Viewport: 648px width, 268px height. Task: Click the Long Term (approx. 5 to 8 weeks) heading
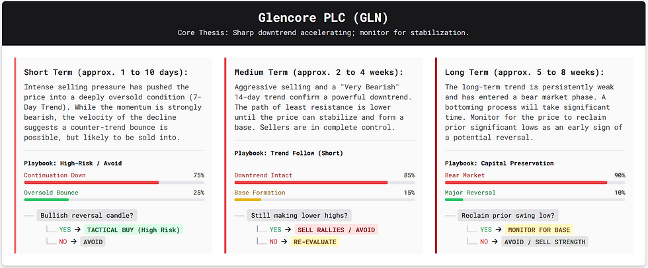pos(524,72)
